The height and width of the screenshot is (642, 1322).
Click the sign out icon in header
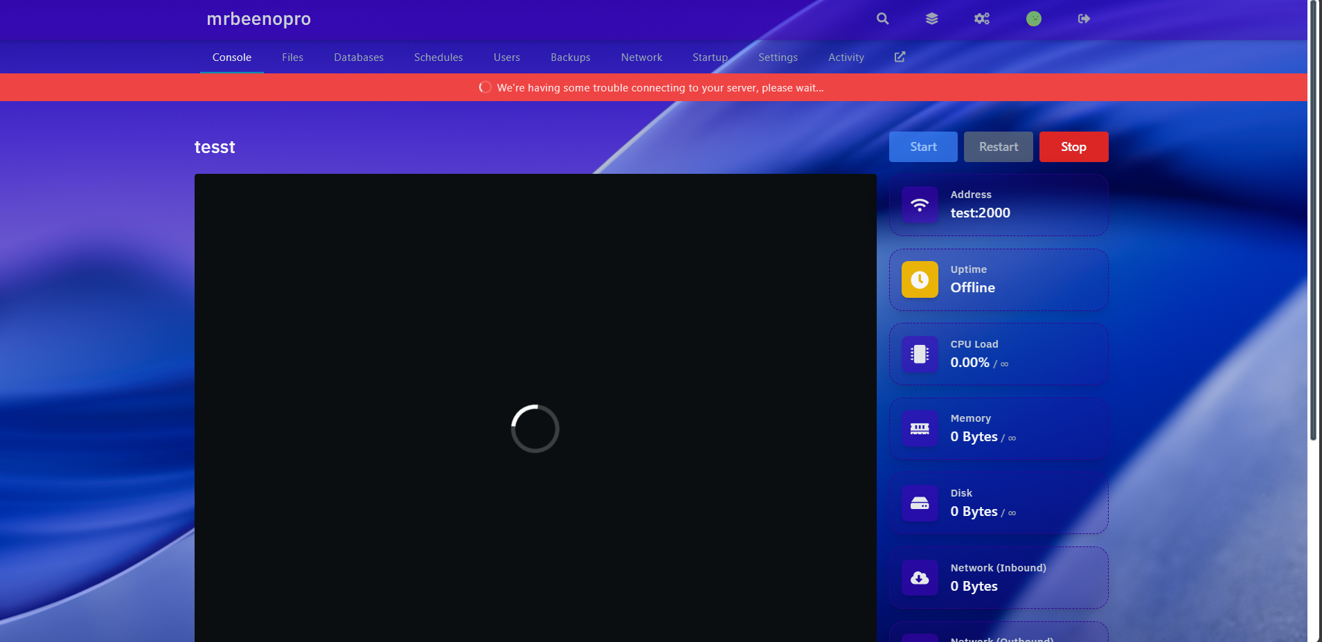1084,19
